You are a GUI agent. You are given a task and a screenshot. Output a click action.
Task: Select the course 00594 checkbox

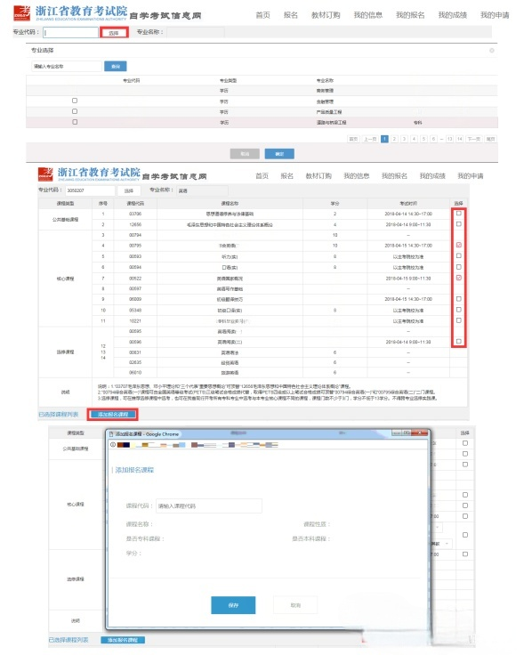[459, 266]
